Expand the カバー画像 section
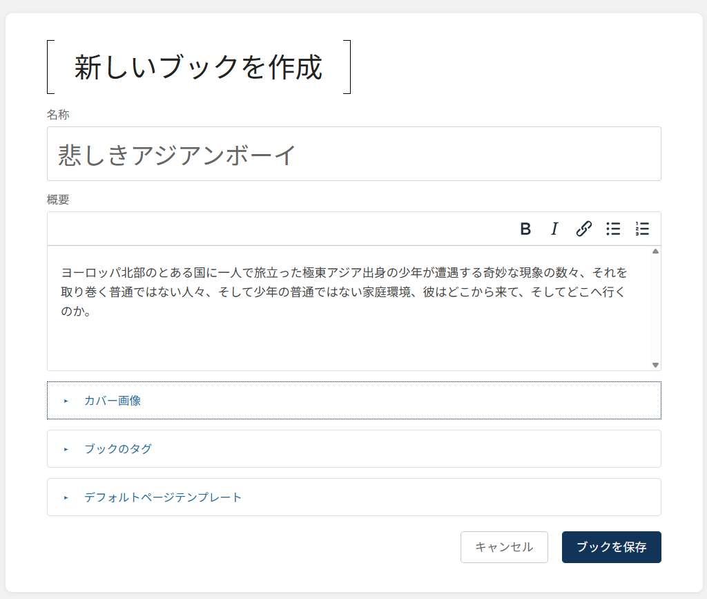Viewport: 707px width, 599px height. 113,401
